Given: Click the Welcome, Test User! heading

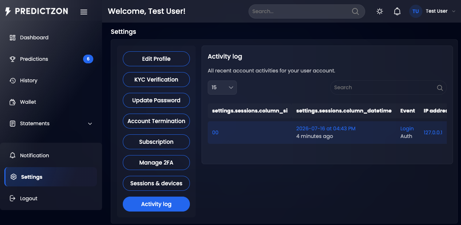Looking at the screenshot, I should pos(146,11).
